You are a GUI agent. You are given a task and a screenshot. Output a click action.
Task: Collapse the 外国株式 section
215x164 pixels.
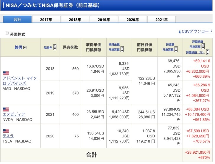click(x=7, y=33)
